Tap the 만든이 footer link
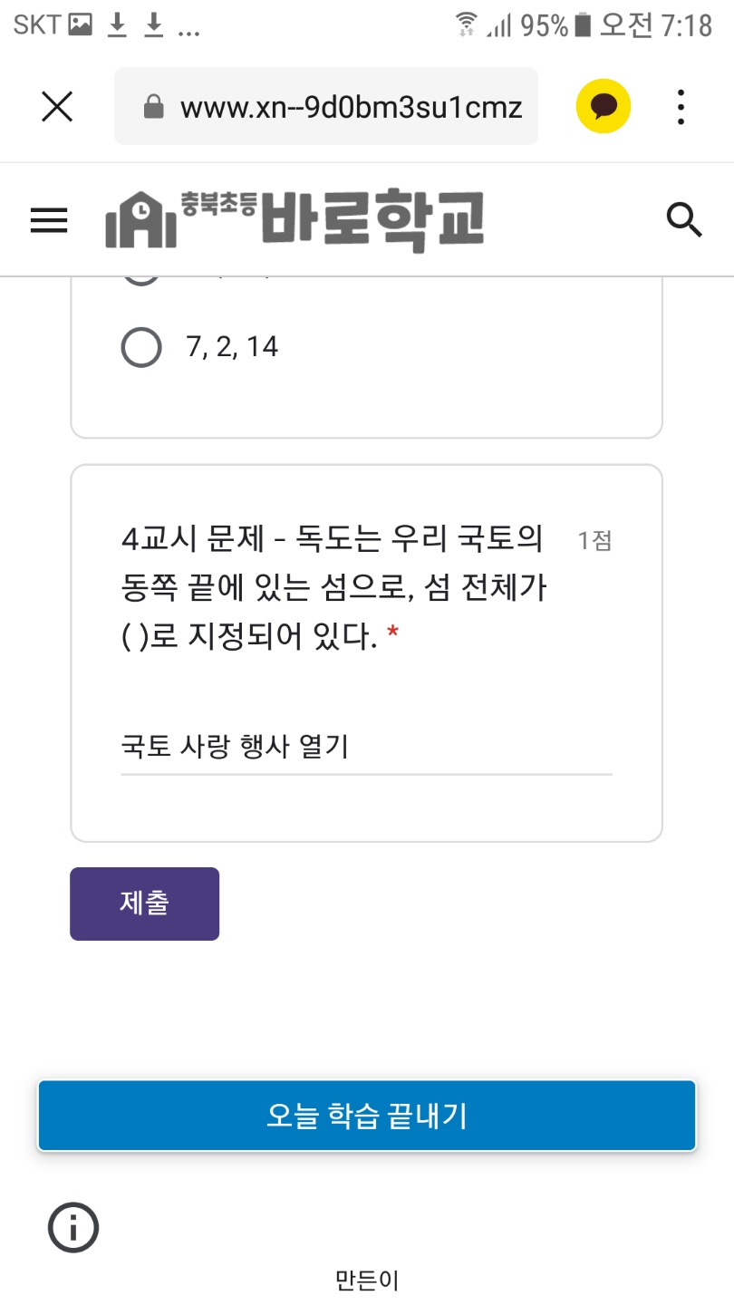The height and width of the screenshot is (1305, 734). [367, 1280]
